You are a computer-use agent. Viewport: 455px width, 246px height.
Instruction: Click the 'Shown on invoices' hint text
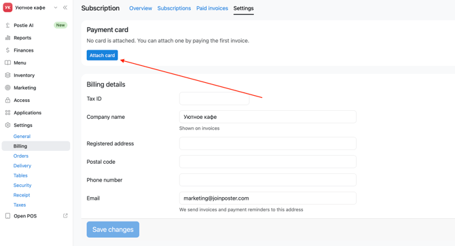(200, 128)
